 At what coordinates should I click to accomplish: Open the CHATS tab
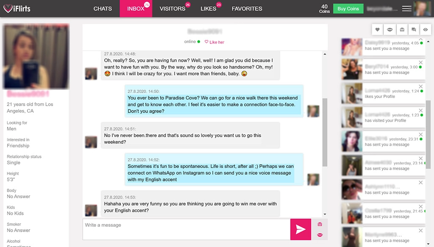point(103,8)
